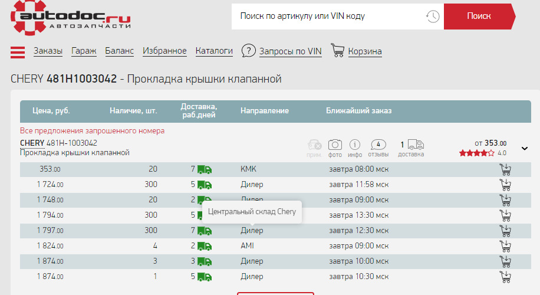Click truck icon in last 1 874.00 row
The width and height of the screenshot is (540, 295).
coord(205,277)
